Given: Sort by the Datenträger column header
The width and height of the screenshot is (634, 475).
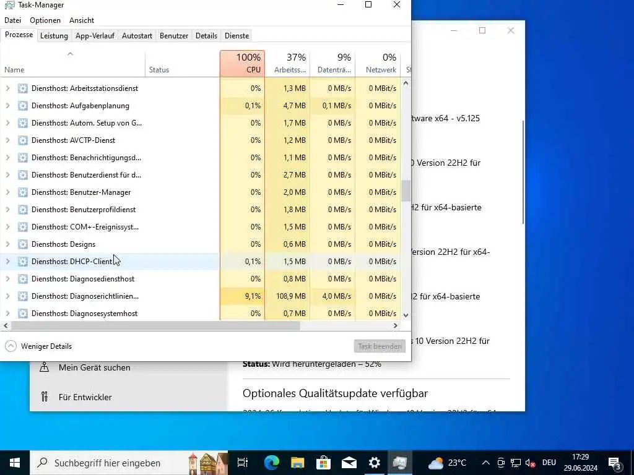Looking at the screenshot, I should [332, 64].
